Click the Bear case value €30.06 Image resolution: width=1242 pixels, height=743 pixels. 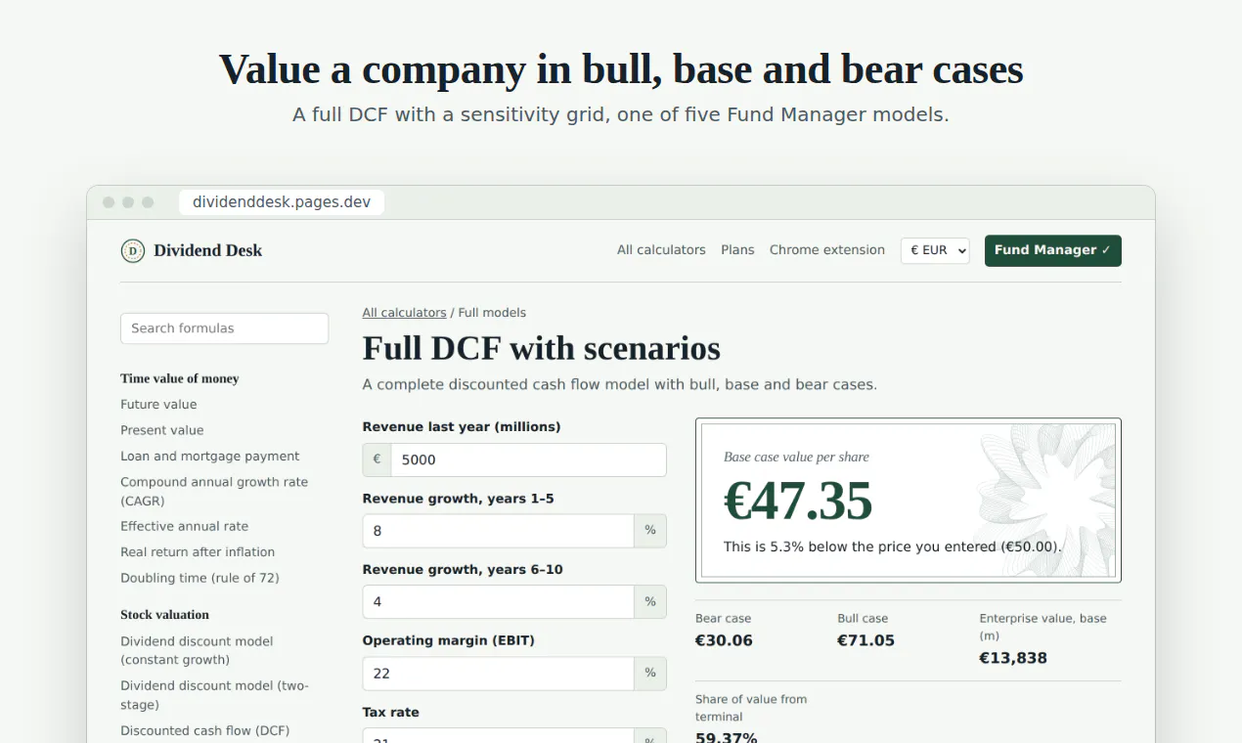click(x=724, y=640)
